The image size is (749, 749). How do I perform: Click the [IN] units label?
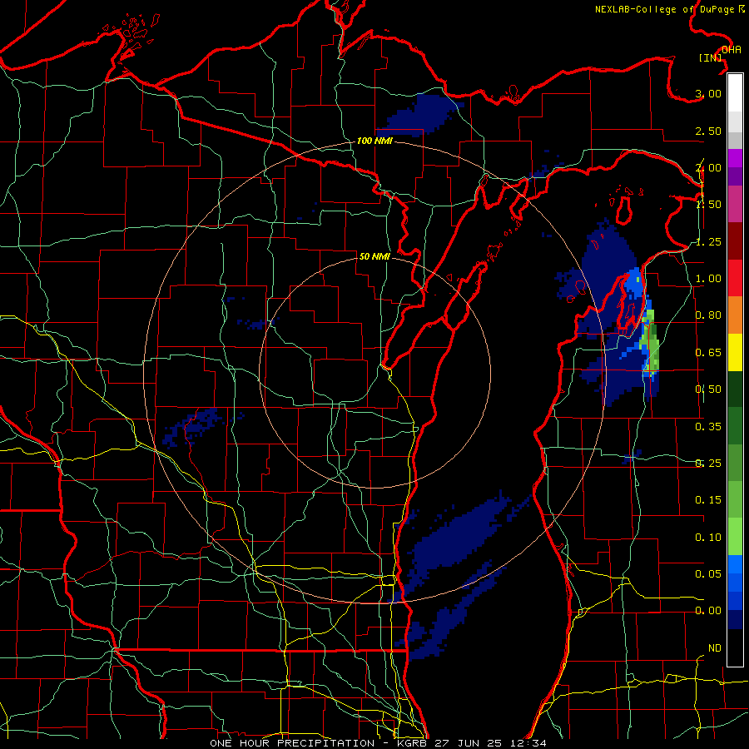click(710, 57)
